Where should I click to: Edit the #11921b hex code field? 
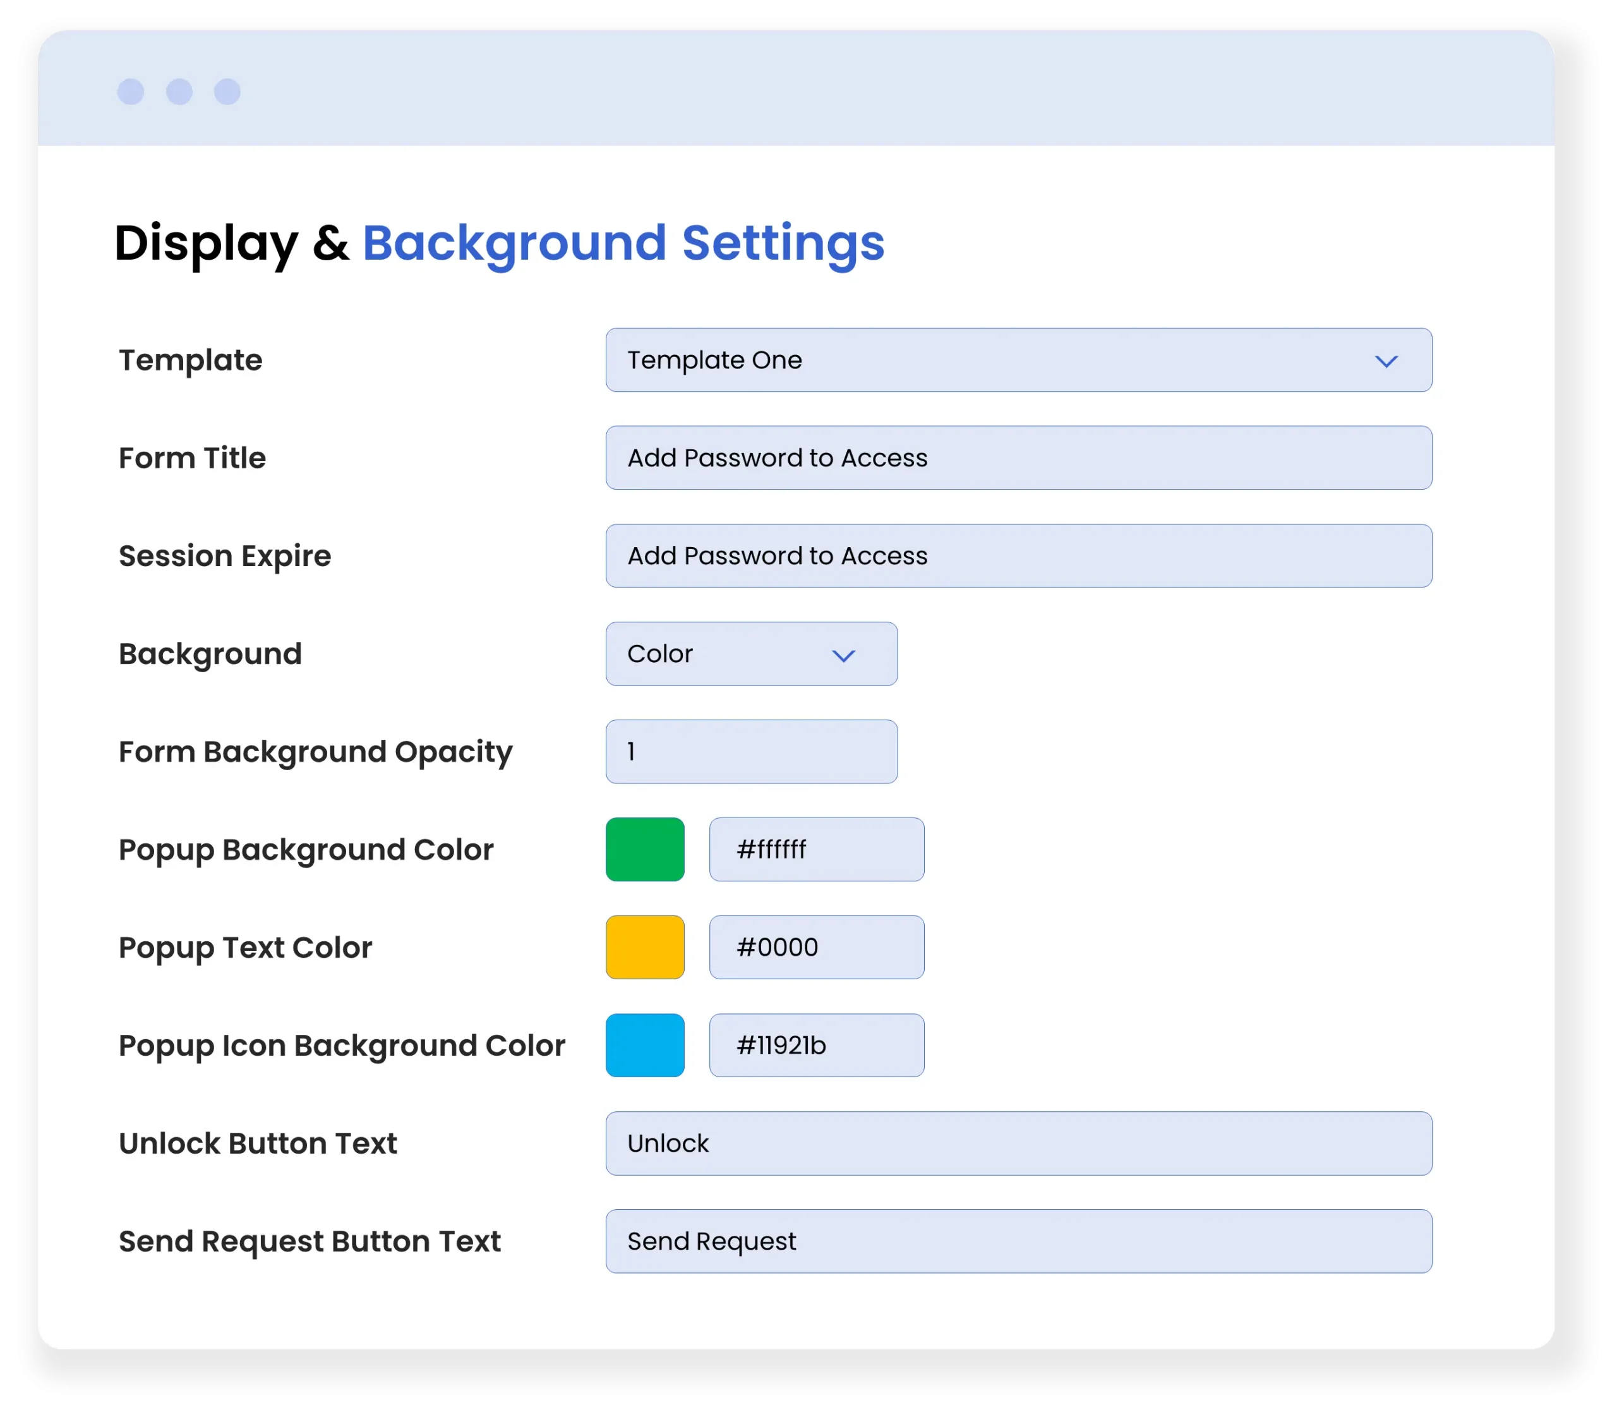[816, 1046]
